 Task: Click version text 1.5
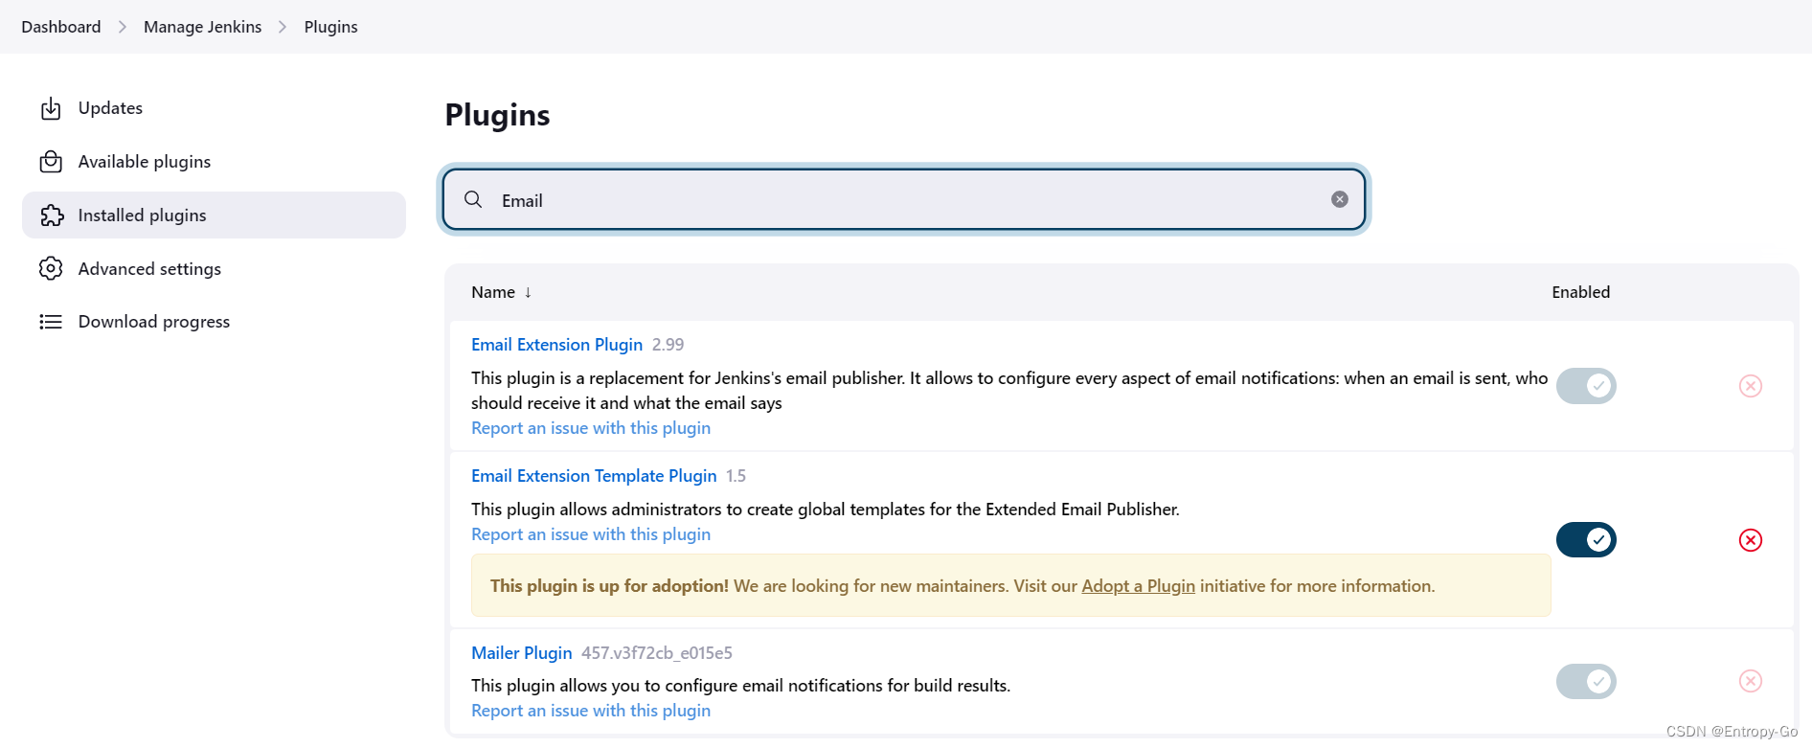tap(736, 476)
